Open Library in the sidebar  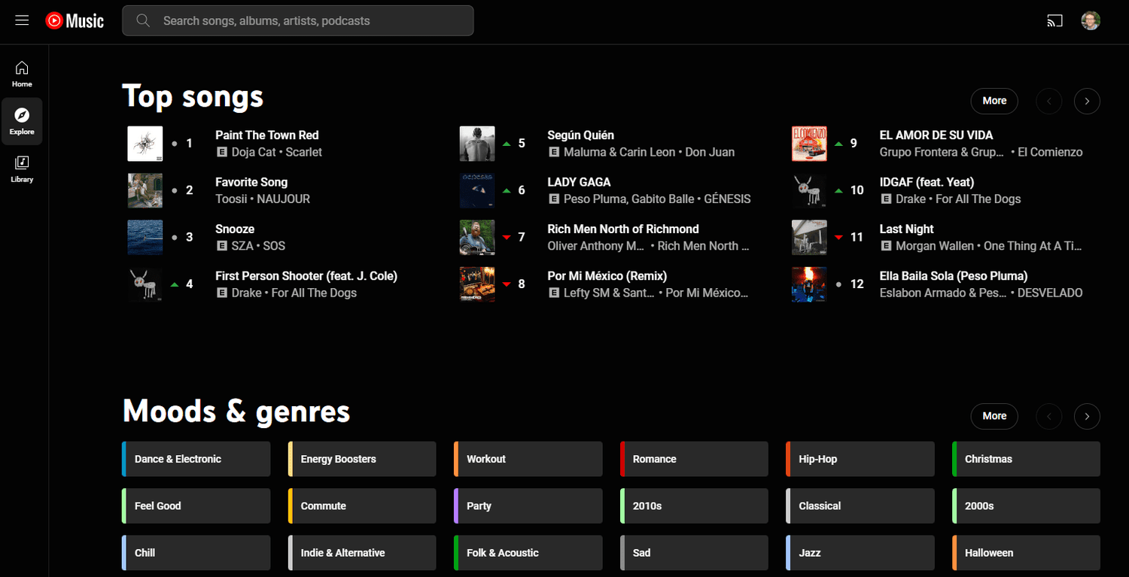(x=22, y=169)
